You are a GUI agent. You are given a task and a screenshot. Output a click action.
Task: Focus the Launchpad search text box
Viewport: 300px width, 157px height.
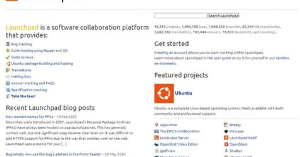click(181, 16)
